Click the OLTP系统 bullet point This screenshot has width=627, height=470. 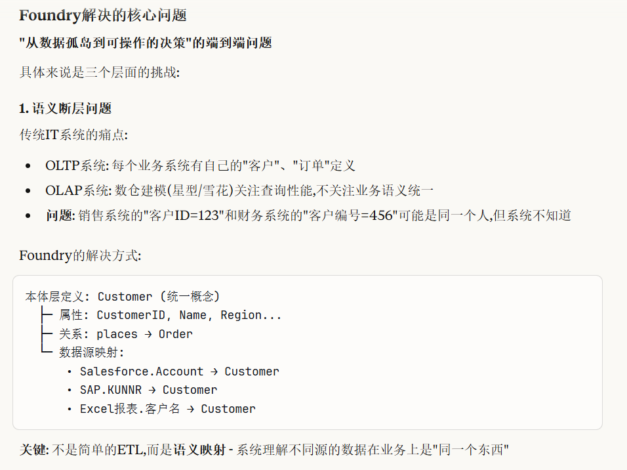pos(200,165)
